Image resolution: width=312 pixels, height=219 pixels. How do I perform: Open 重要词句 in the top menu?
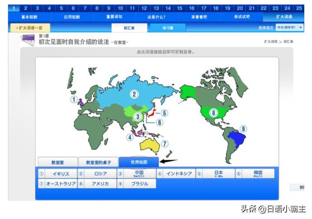point(114,17)
